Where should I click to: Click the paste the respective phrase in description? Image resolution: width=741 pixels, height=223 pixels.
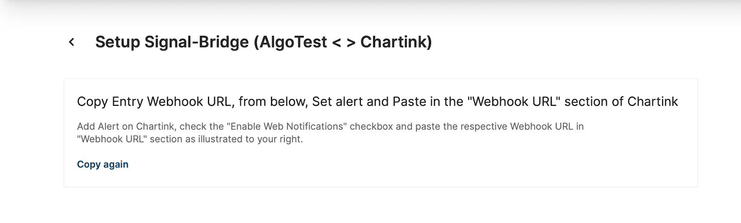pyautogui.click(x=446, y=127)
